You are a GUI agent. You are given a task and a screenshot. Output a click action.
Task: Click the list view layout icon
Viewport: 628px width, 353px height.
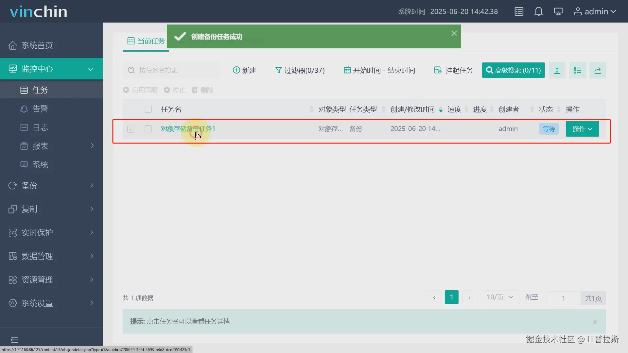577,70
